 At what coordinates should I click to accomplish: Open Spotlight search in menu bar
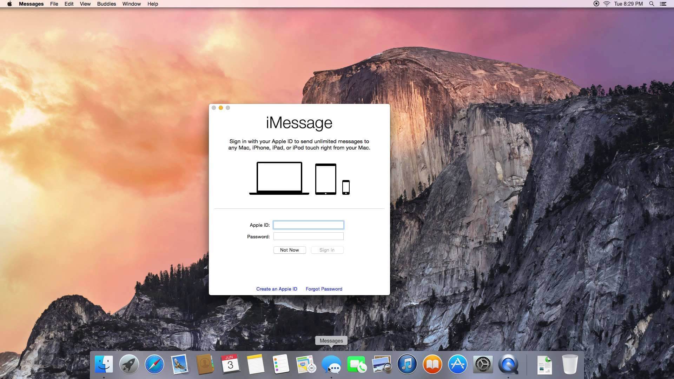pos(652,4)
